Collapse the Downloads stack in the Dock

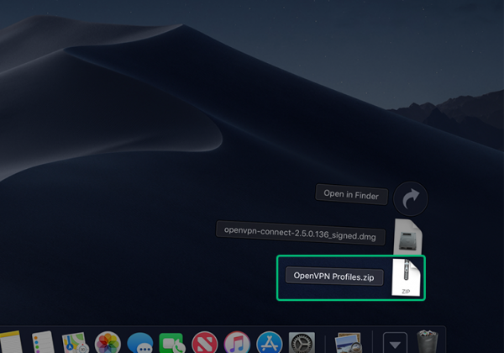point(395,343)
